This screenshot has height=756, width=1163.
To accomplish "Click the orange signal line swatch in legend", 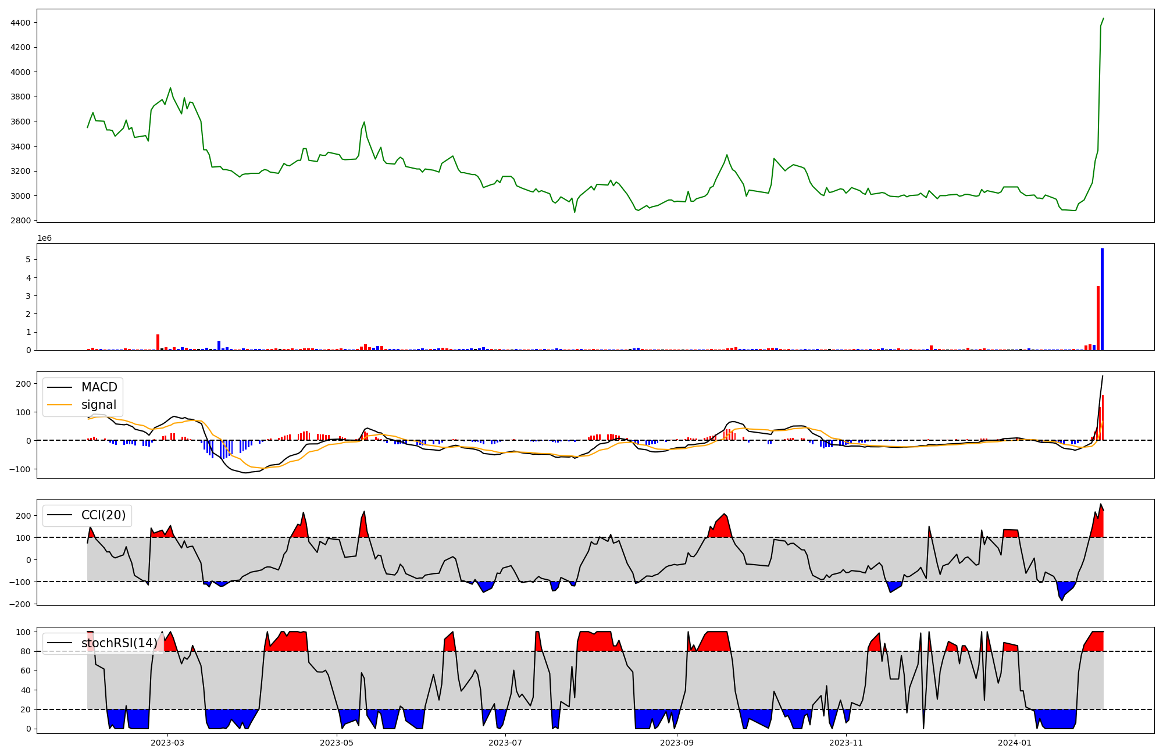I will click(x=59, y=405).
